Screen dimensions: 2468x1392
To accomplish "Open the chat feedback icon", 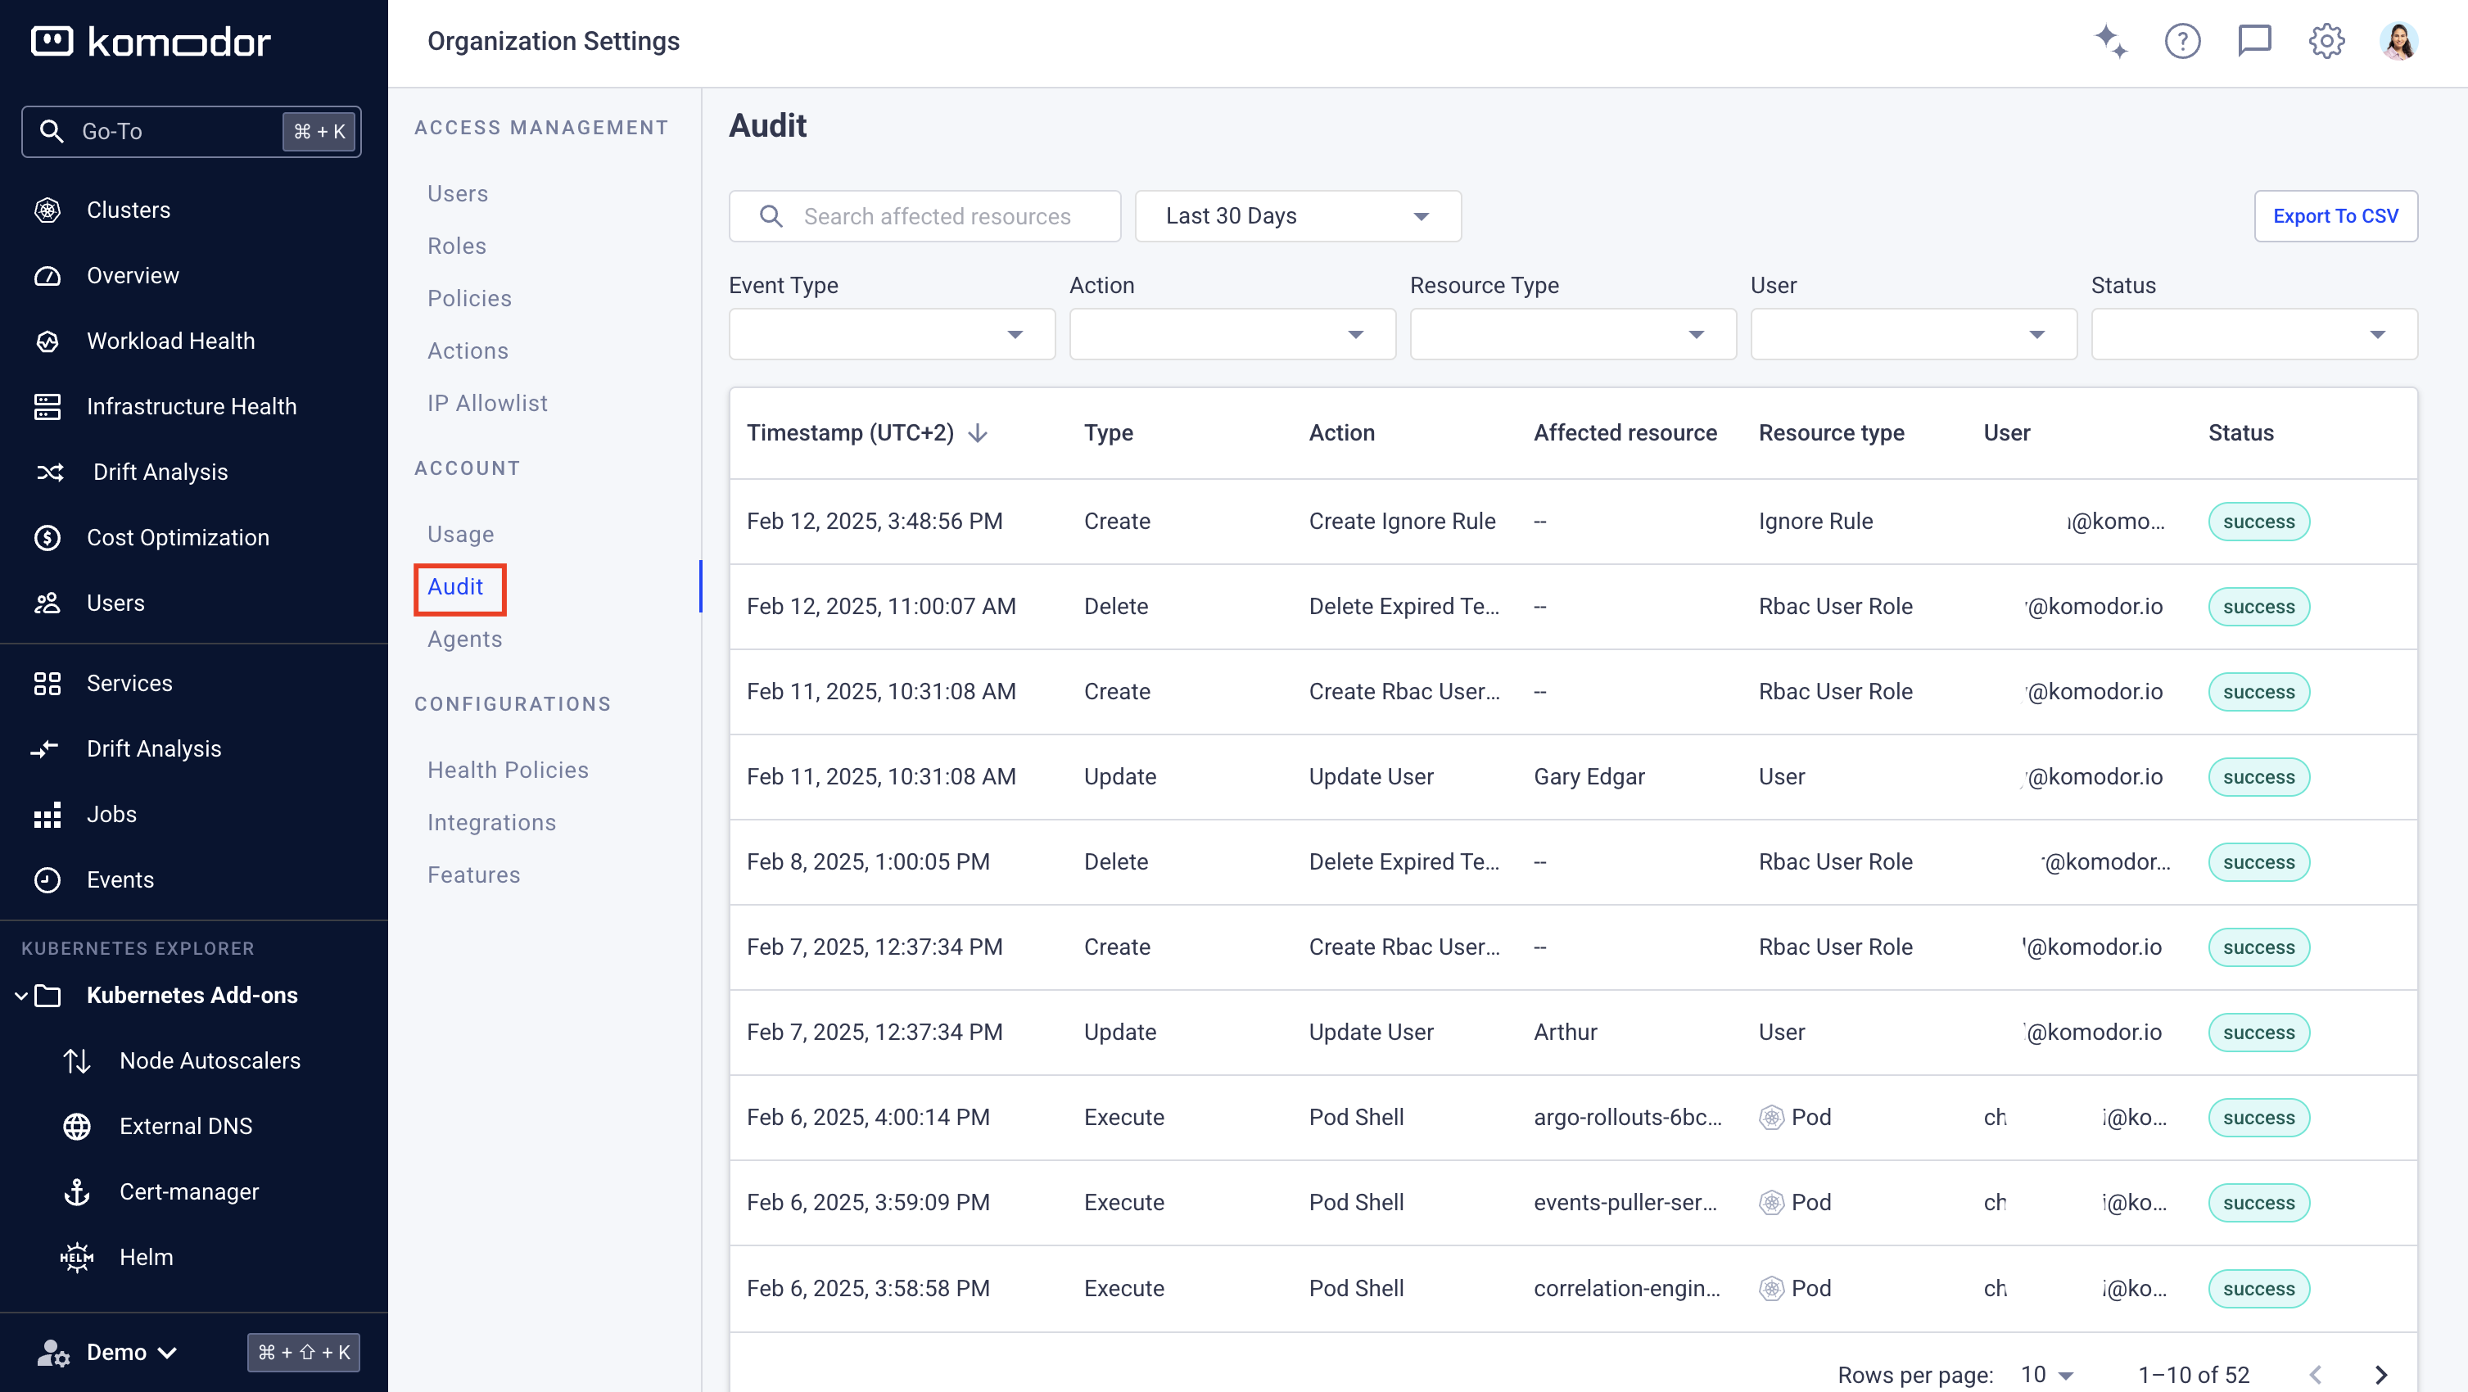I will (2254, 41).
